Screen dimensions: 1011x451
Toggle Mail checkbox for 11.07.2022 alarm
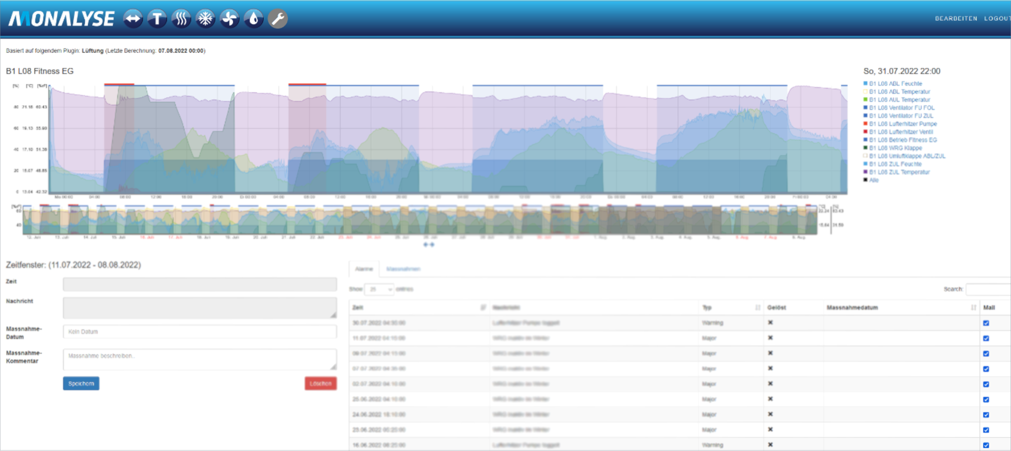pos(986,338)
